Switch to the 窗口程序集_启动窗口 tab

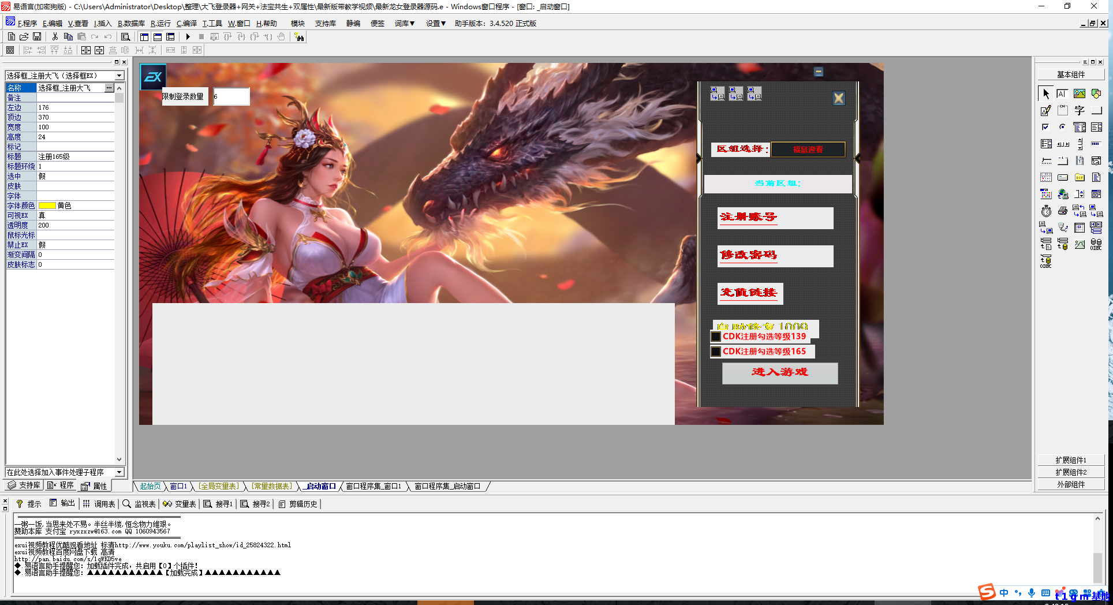click(447, 487)
